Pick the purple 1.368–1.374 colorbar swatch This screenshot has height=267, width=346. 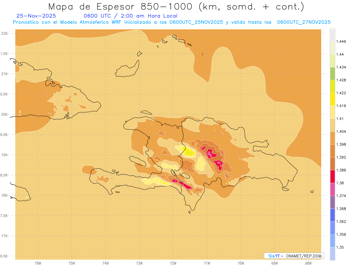(x=332, y=202)
